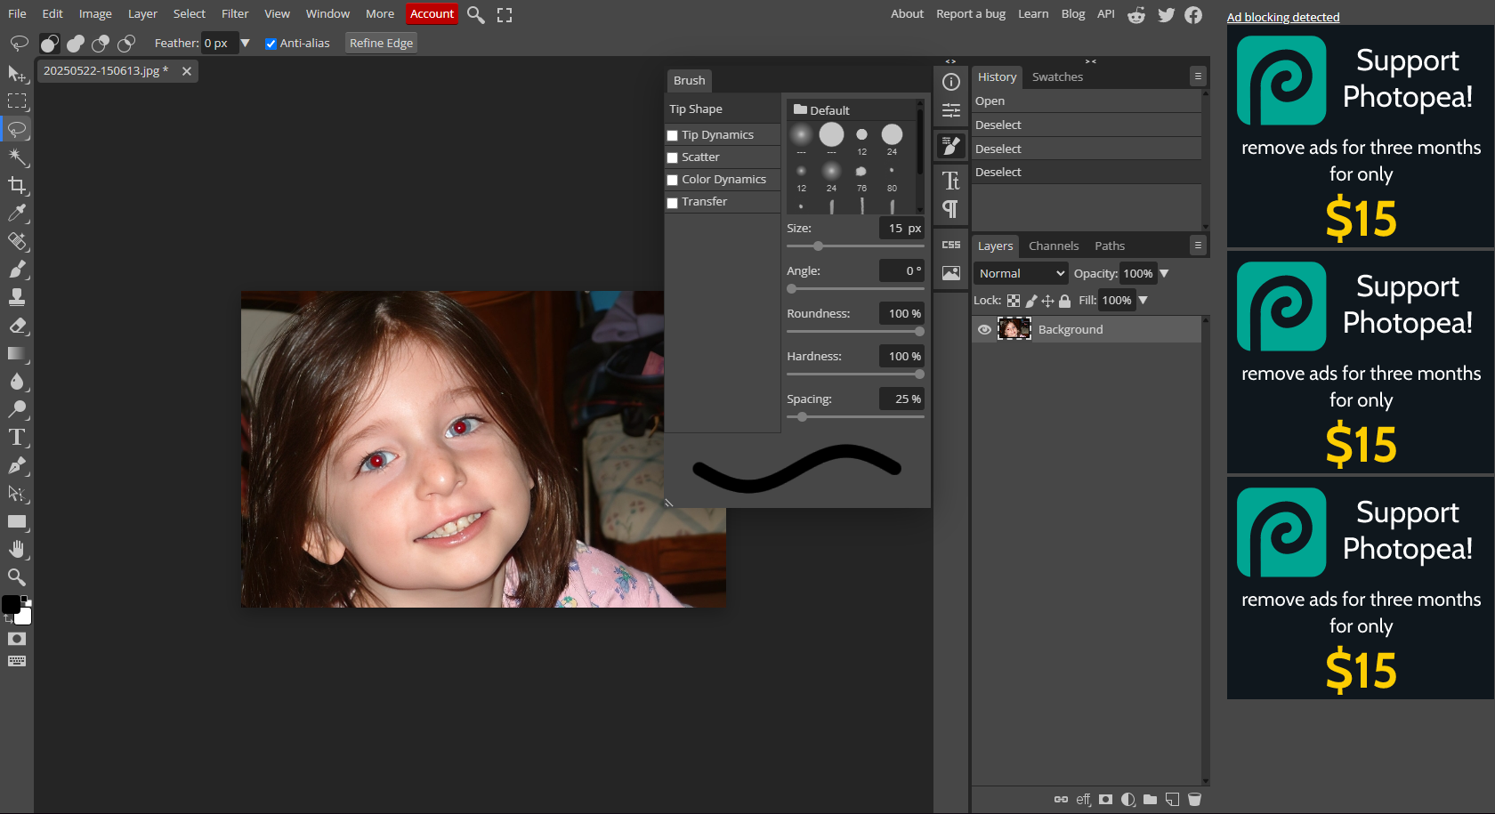
Task: Select the Magic Wand tool
Action: [x=17, y=157]
